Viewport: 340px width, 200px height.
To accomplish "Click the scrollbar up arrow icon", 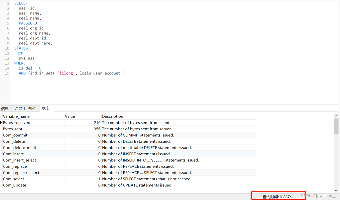I will (336, 115).
